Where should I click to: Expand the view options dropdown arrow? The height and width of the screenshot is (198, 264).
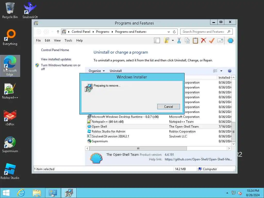[221, 71]
